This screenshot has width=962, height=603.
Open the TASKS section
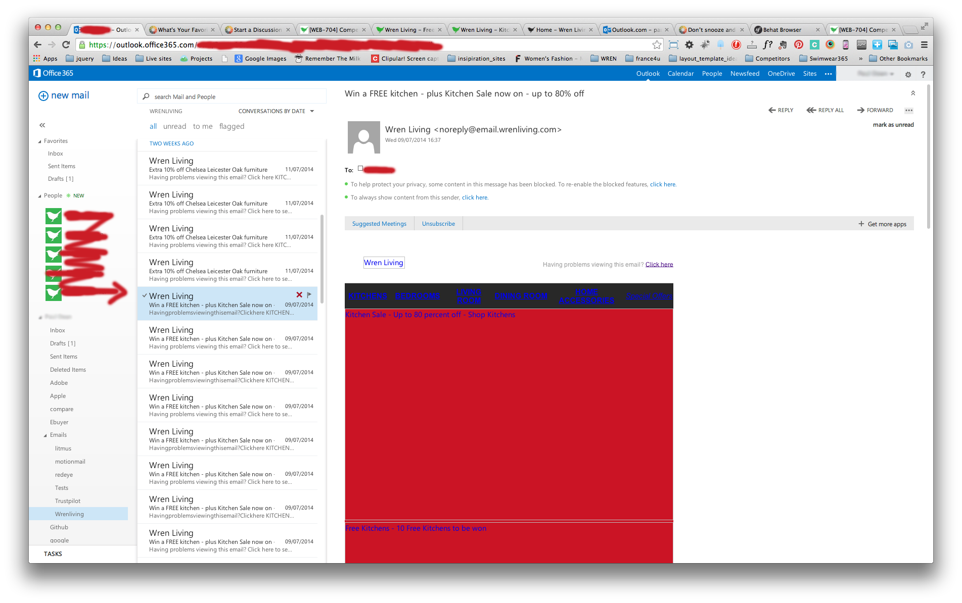pyautogui.click(x=53, y=554)
